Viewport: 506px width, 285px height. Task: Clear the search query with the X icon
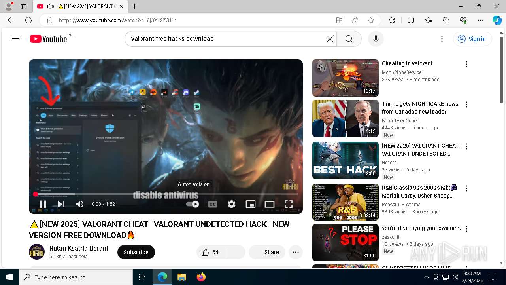pyautogui.click(x=330, y=39)
